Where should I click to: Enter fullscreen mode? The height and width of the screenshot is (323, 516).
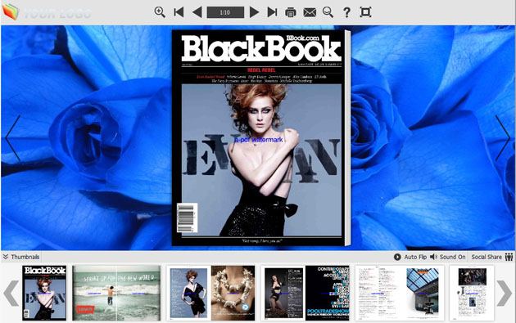point(365,12)
